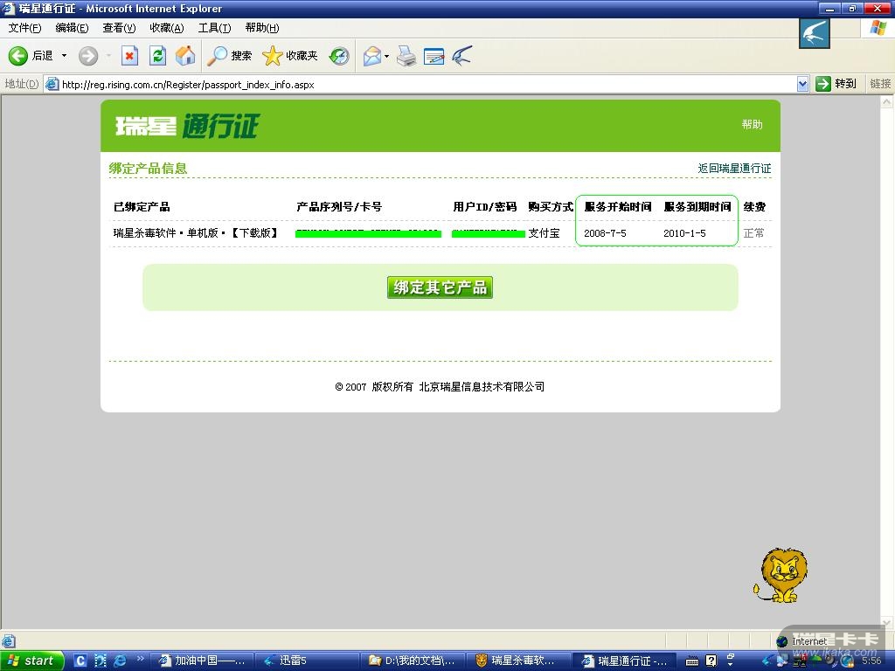This screenshot has height=671, width=895.
Task: Expand quick launch chevron arrows
Action: [x=141, y=659]
